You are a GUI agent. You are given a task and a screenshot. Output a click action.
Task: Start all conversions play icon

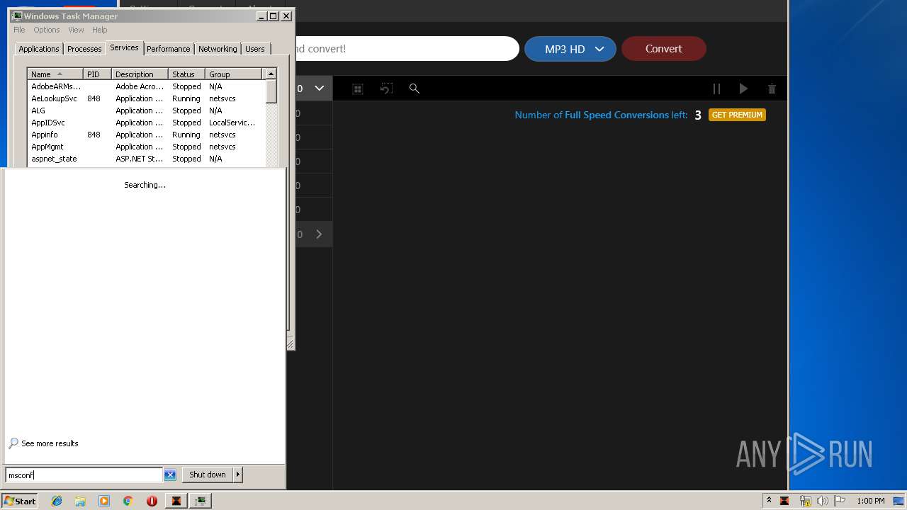(x=743, y=89)
